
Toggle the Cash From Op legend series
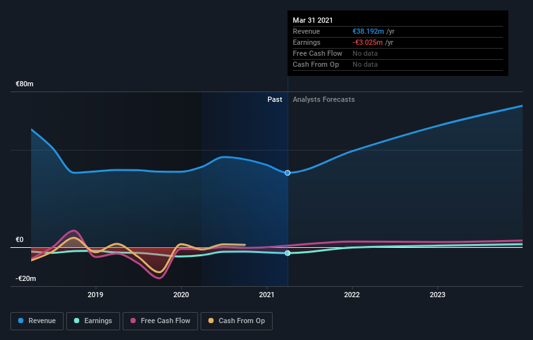tap(236, 321)
